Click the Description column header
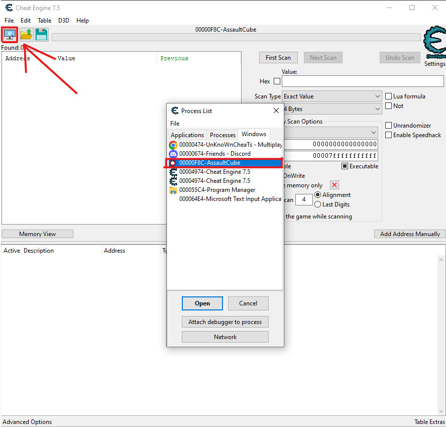The width and height of the screenshot is (446, 427). point(38,251)
